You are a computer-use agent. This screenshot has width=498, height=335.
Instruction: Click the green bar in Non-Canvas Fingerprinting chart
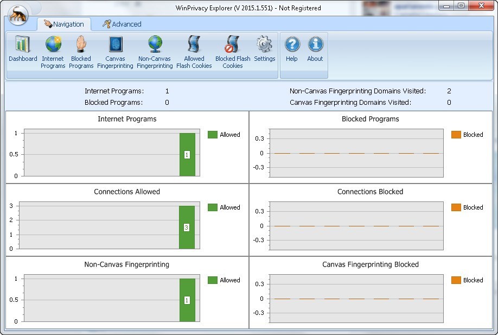point(187,300)
